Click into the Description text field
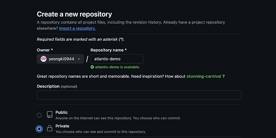Screen dimensions: 276x138 [x=139, y=95]
